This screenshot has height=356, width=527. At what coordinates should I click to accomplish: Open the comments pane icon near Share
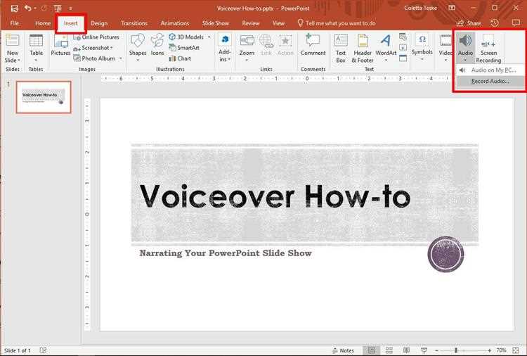point(516,23)
